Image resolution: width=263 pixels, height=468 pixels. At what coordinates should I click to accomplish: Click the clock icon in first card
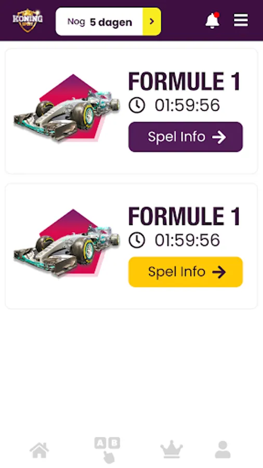click(137, 106)
